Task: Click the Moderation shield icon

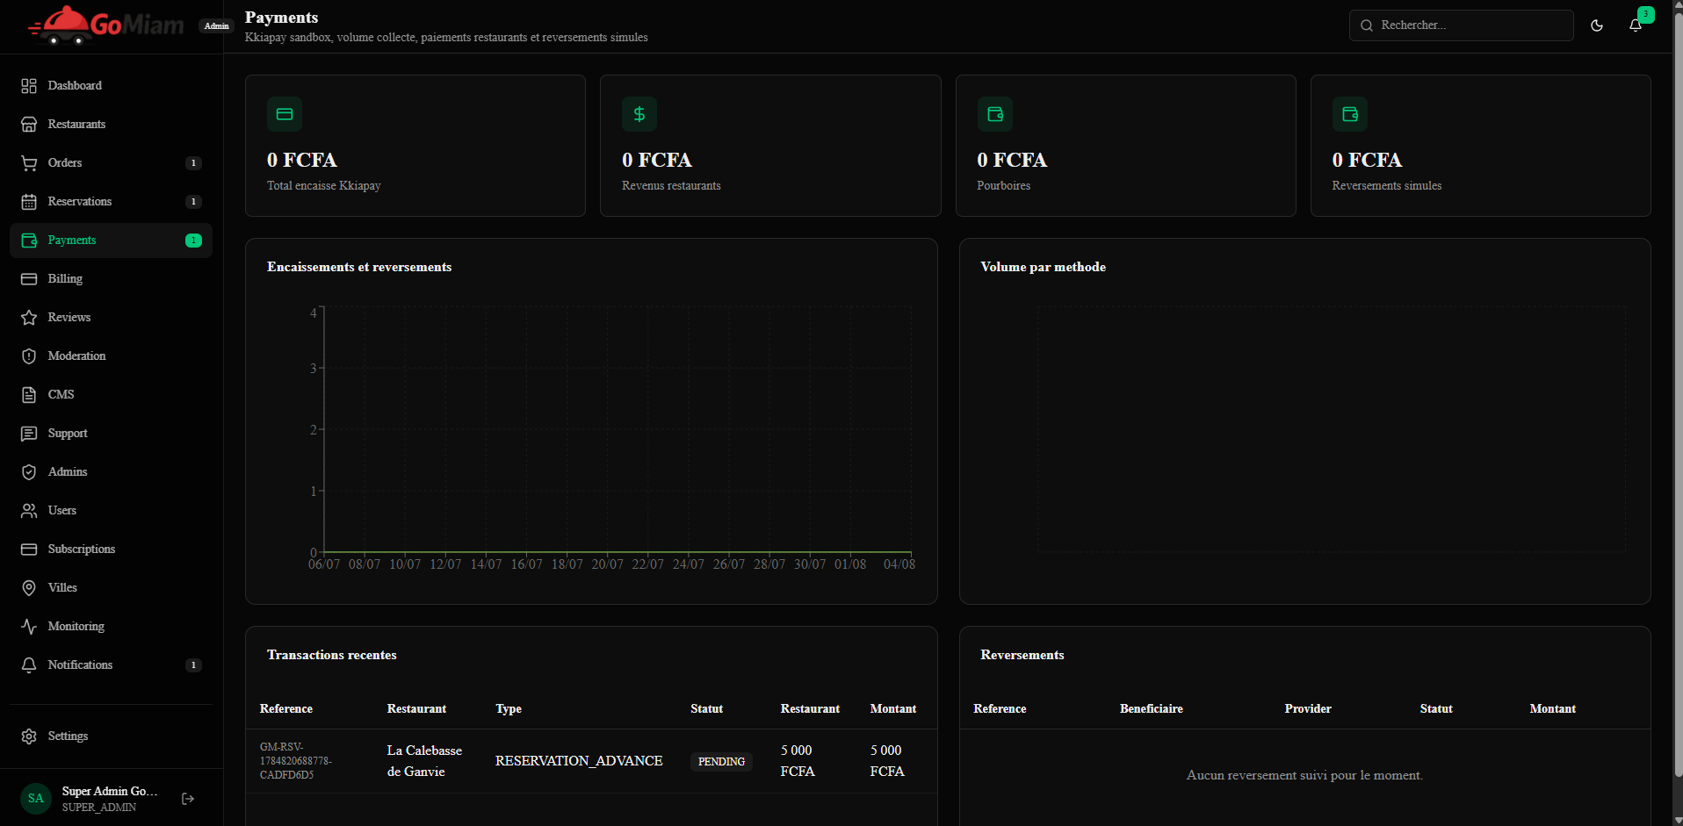Action: 29,356
